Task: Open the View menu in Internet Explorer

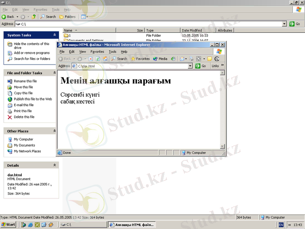Action: (82, 52)
